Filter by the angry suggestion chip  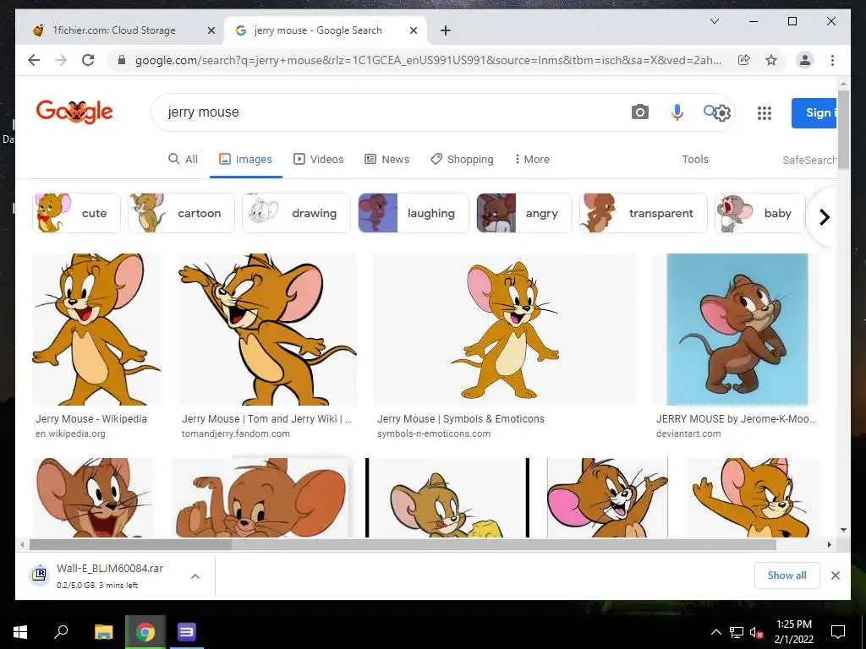[x=524, y=213]
